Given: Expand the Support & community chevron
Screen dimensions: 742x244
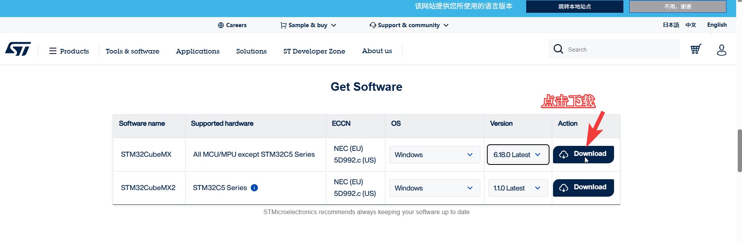Looking at the screenshot, I should pos(446,25).
